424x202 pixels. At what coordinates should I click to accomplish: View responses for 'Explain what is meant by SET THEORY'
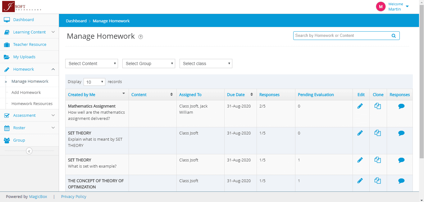tap(401, 133)
